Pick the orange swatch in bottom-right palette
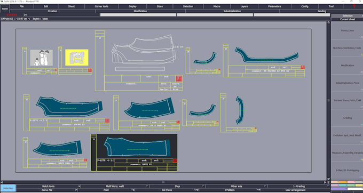The width and height of the screenshot is (363, 193). click(x=343, y=182)
